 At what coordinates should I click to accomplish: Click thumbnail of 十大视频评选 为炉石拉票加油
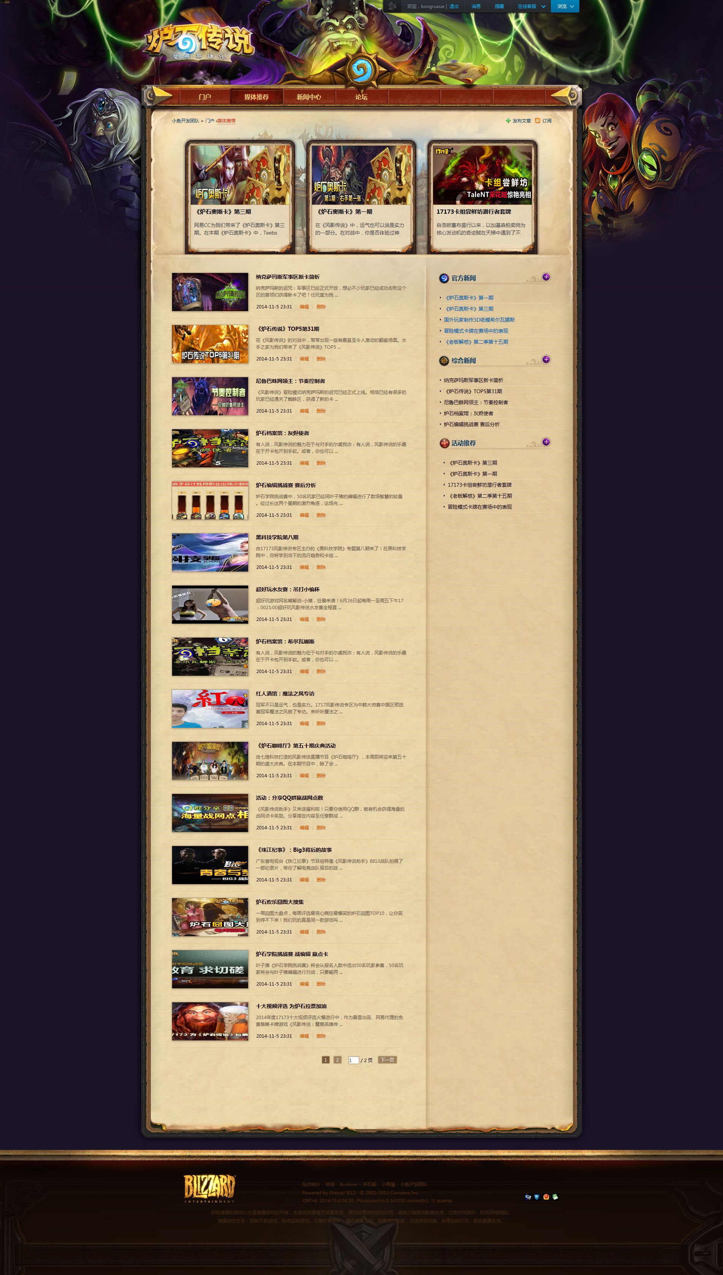(210, 1021)
